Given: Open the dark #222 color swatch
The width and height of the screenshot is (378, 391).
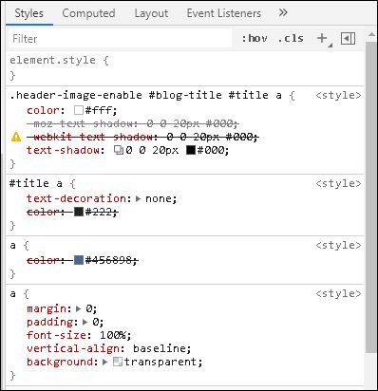Looking at the screenshot, I should click(x=78, y=212).
